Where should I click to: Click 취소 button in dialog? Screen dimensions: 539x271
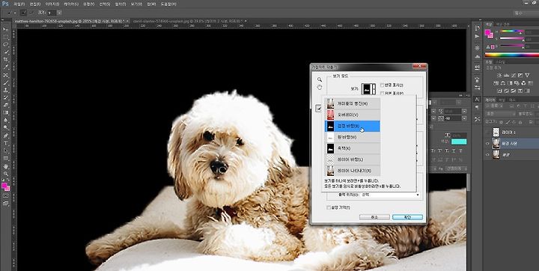point(374,217)
